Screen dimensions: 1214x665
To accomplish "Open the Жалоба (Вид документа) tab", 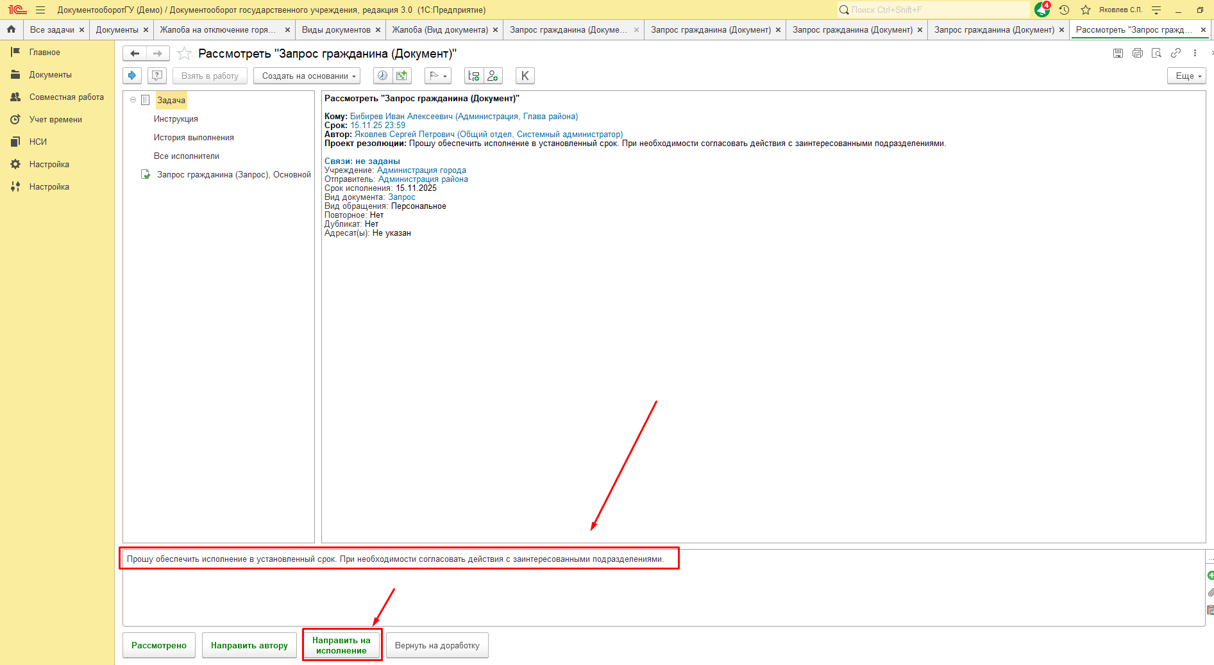I will click(x=440, y=29).
